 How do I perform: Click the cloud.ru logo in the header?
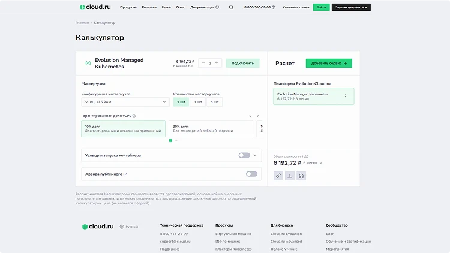[x=95, y=7]
